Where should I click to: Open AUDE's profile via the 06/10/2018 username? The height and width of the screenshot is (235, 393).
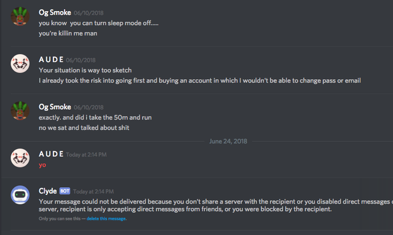click(51, 60)
